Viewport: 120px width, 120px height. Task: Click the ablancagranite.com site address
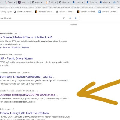(8, 33)
